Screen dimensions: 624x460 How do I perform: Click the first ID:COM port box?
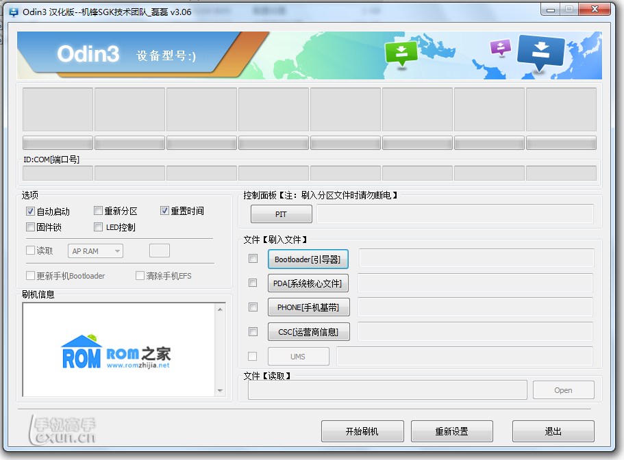[58, 173]
